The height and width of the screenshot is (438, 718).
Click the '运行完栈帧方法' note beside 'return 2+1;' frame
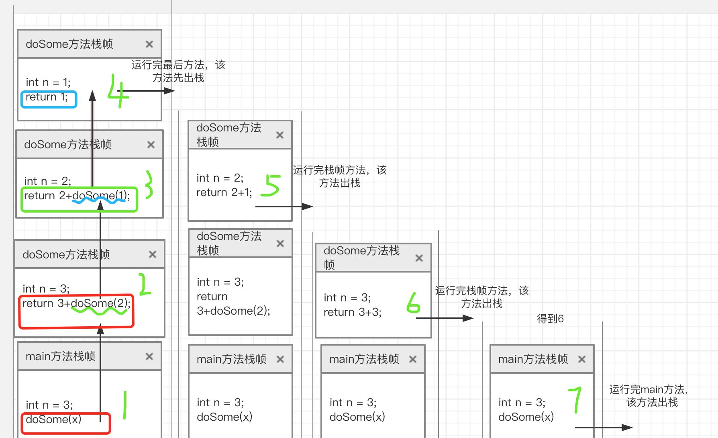(340, 176)
